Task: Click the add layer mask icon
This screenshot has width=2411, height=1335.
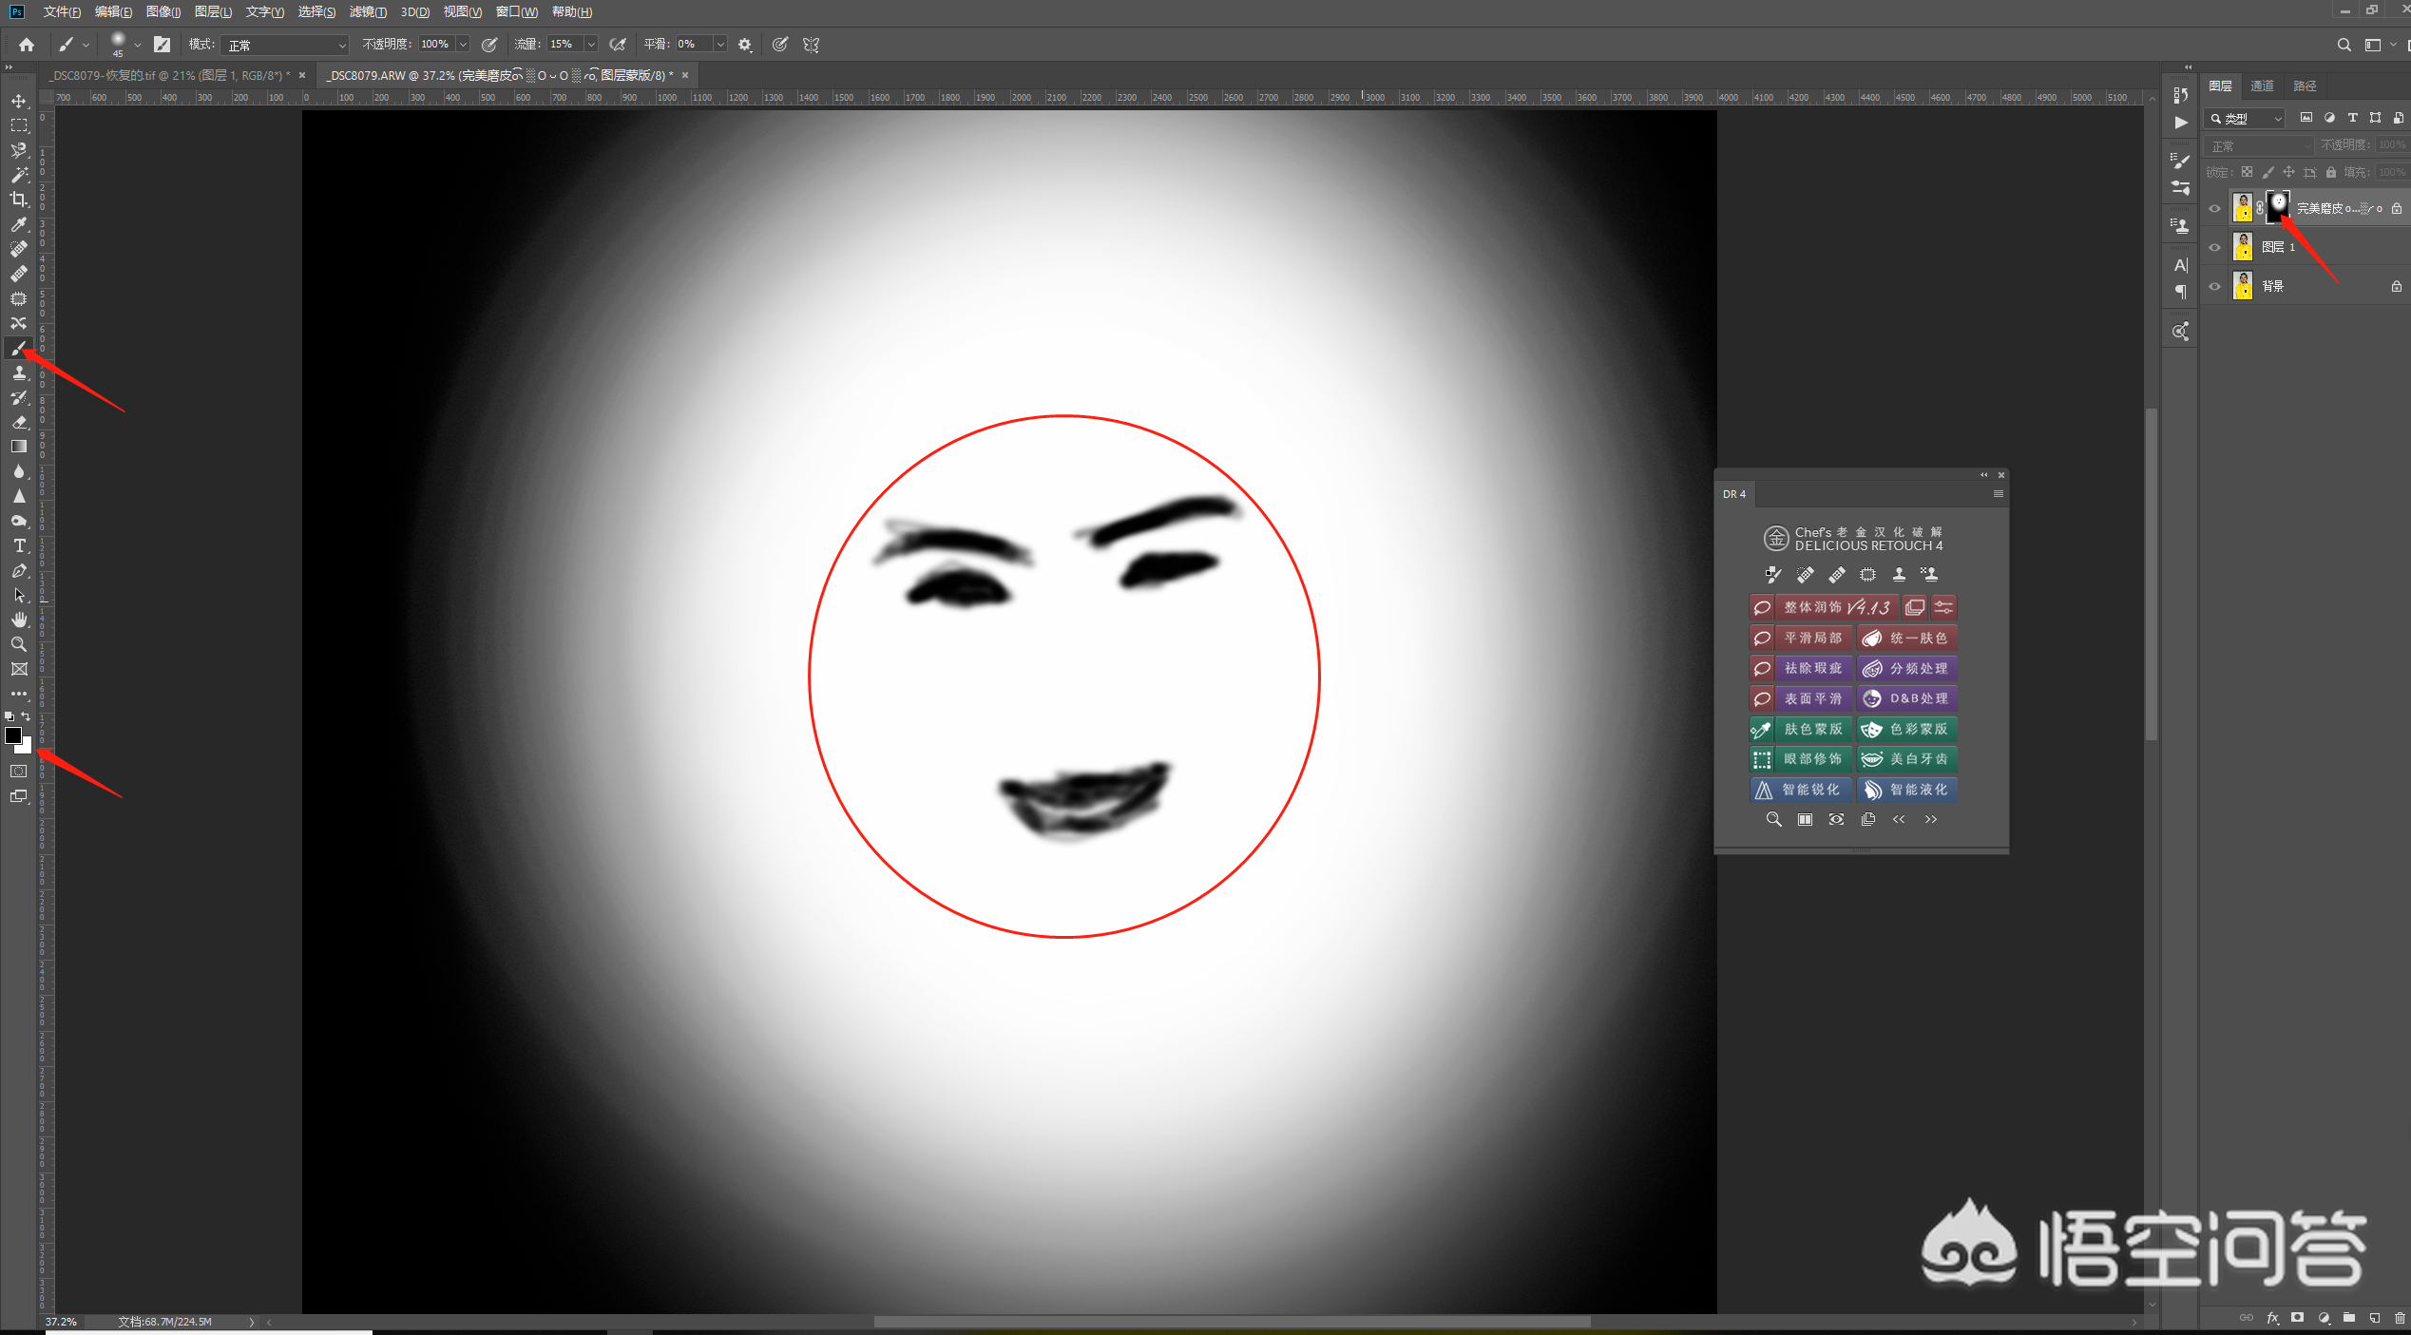Action: coord(2298,1318)
